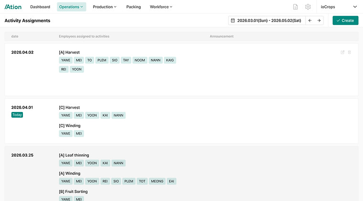Select date 2026.04.01
The width and height of the screenshot is (363, 201).
coord(22,108)
